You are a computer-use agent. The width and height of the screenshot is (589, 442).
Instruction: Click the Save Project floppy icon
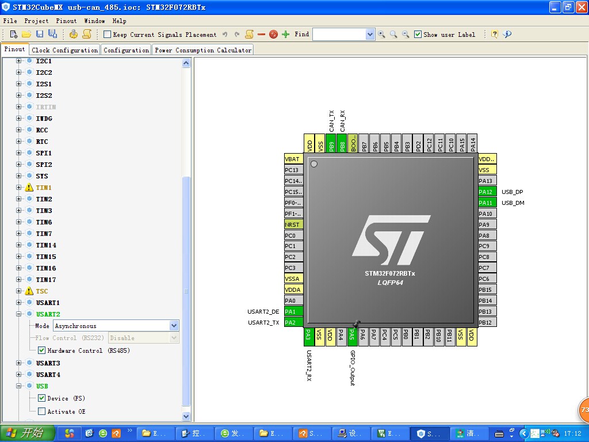[x=40, y=34]
